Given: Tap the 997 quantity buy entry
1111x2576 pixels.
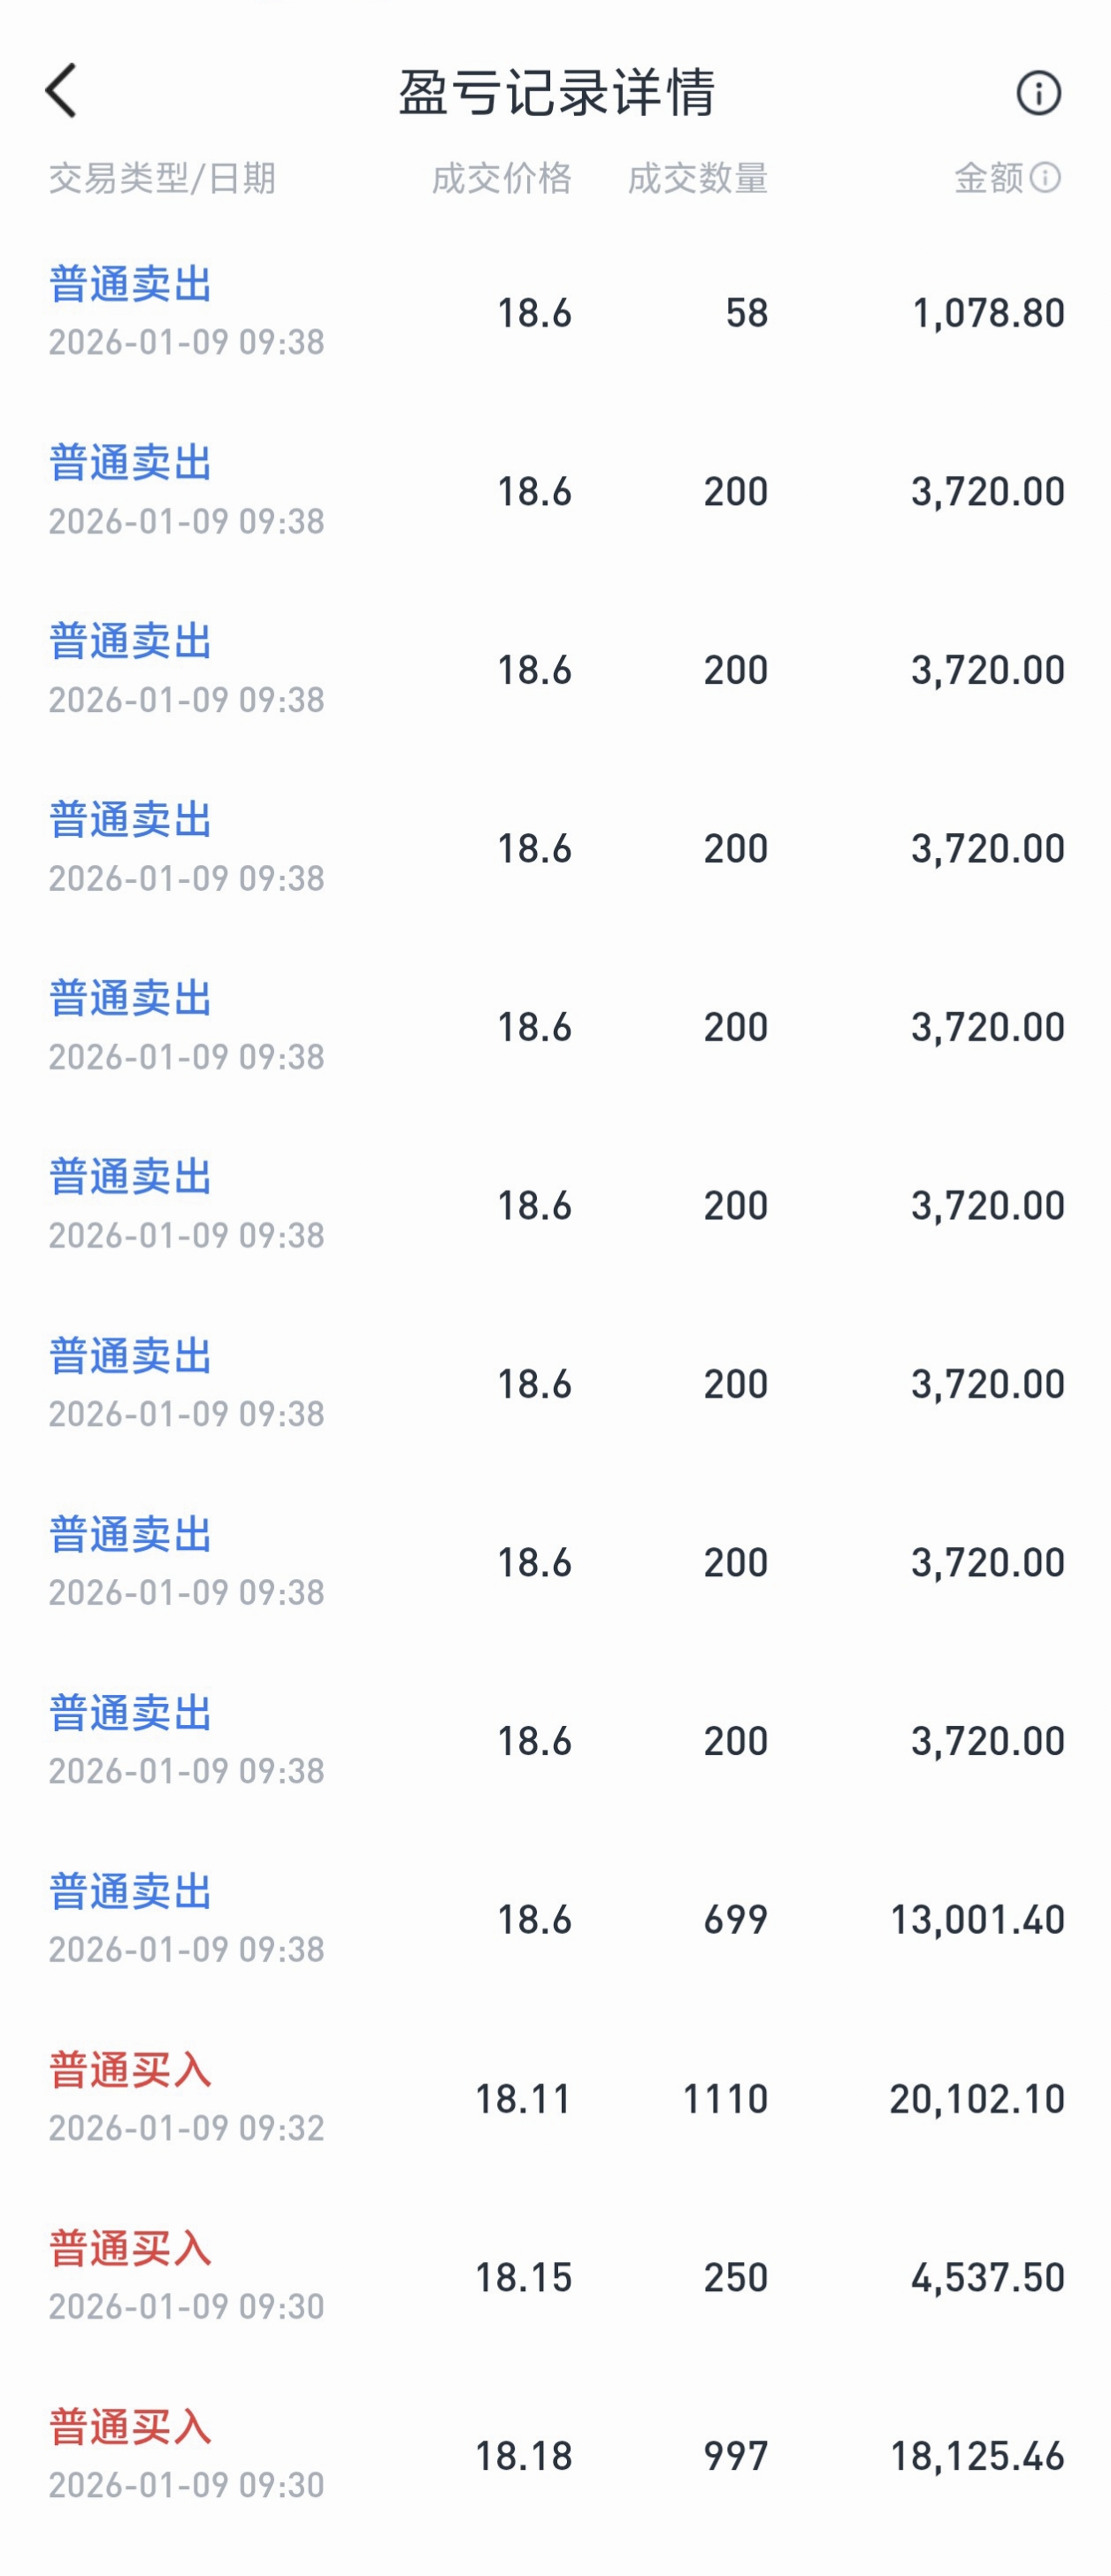Looking at the screenshot, I should tap(735, 2456).
